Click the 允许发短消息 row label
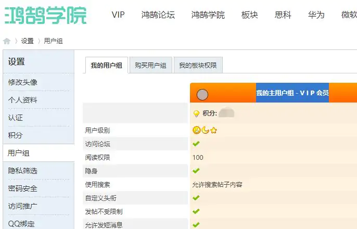Viewport: 357px width, 229px height. (x=104, y=225)
